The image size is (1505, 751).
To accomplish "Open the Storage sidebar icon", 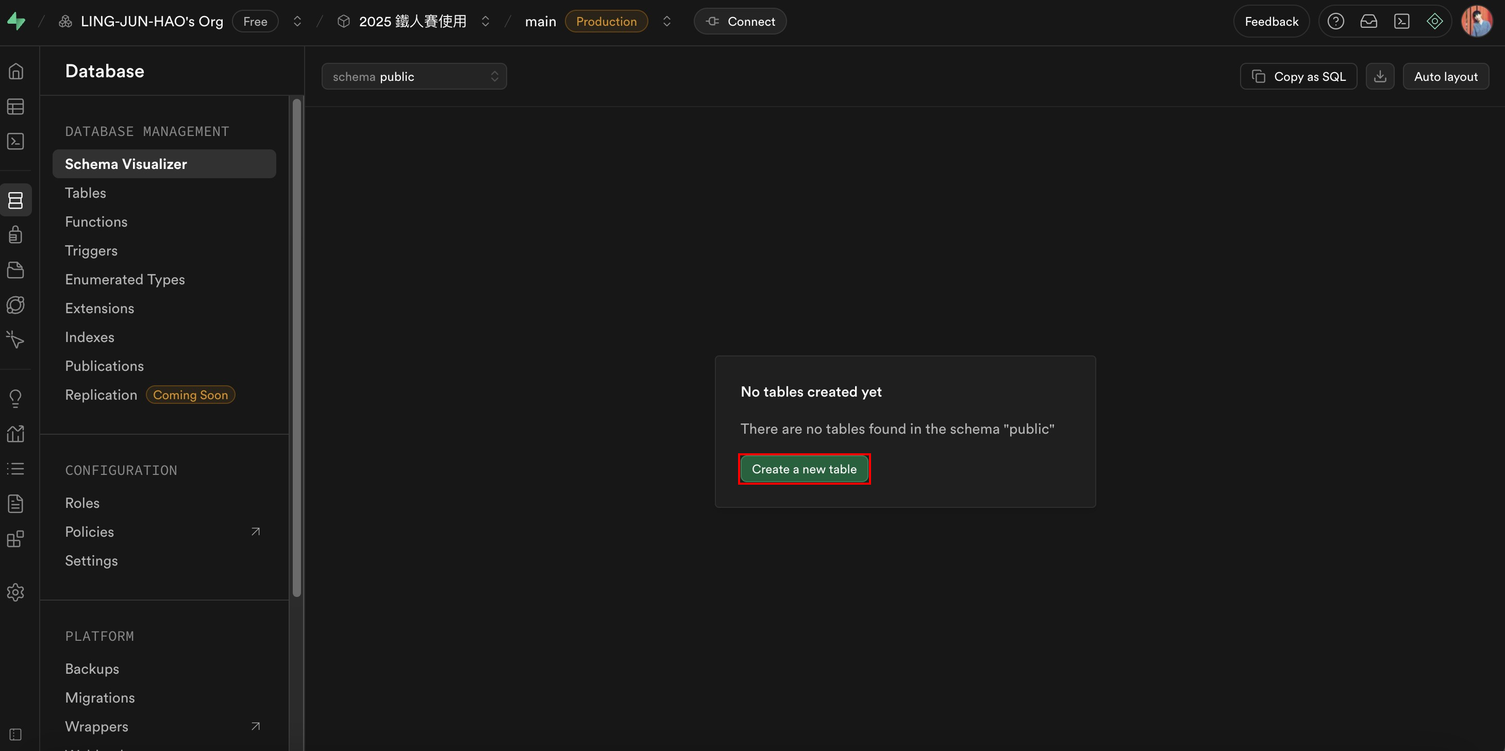I will point(16,270).
